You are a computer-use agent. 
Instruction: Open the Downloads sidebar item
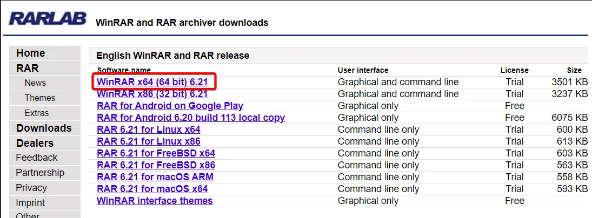click(x=44, y=128)
